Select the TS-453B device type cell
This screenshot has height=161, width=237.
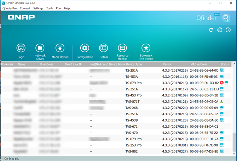tap(132, 120)
